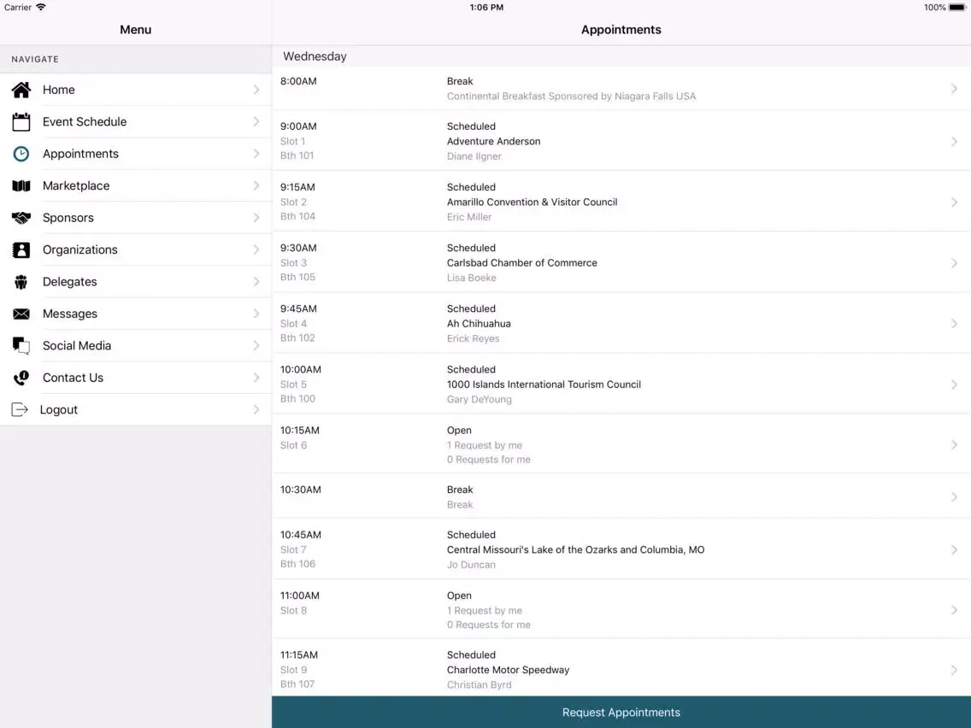Tap the chevron beside Event Schedule
971x728 pixels.
pyautogui.click(x=256, y=122)
